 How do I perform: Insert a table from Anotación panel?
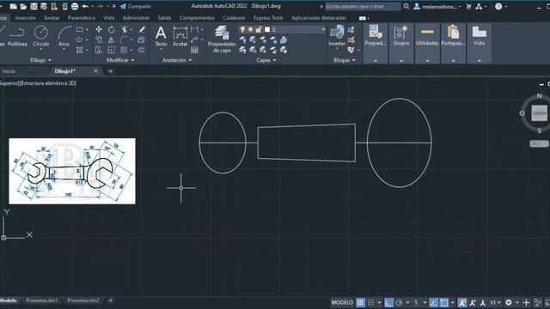(x=194, y=50)
